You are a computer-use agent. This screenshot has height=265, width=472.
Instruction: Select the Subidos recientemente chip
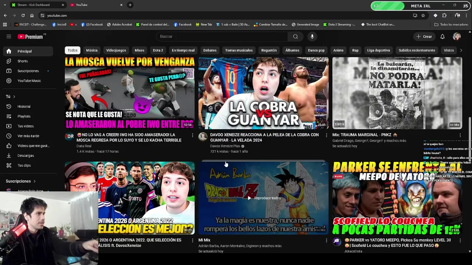coord(417,50)
